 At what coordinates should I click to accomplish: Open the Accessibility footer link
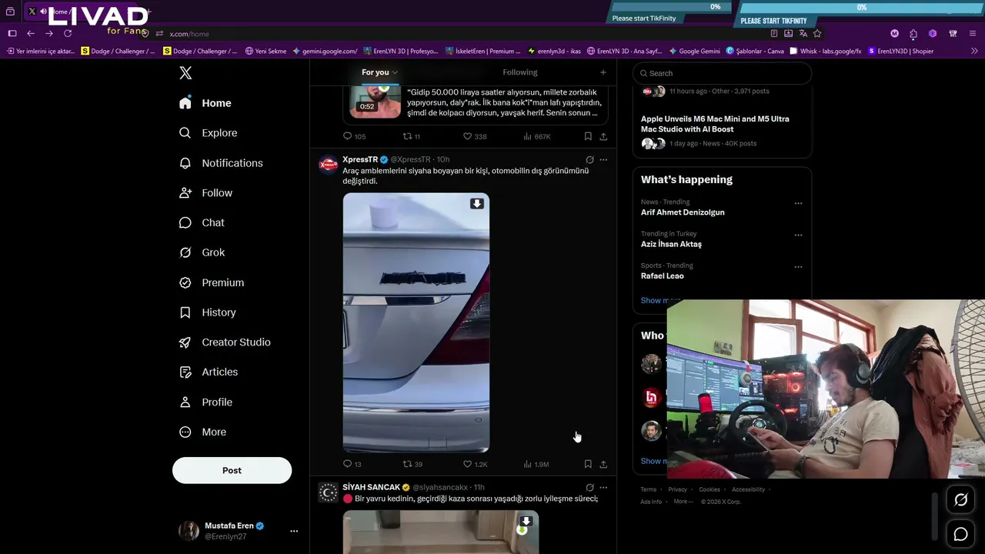point(749,489)
